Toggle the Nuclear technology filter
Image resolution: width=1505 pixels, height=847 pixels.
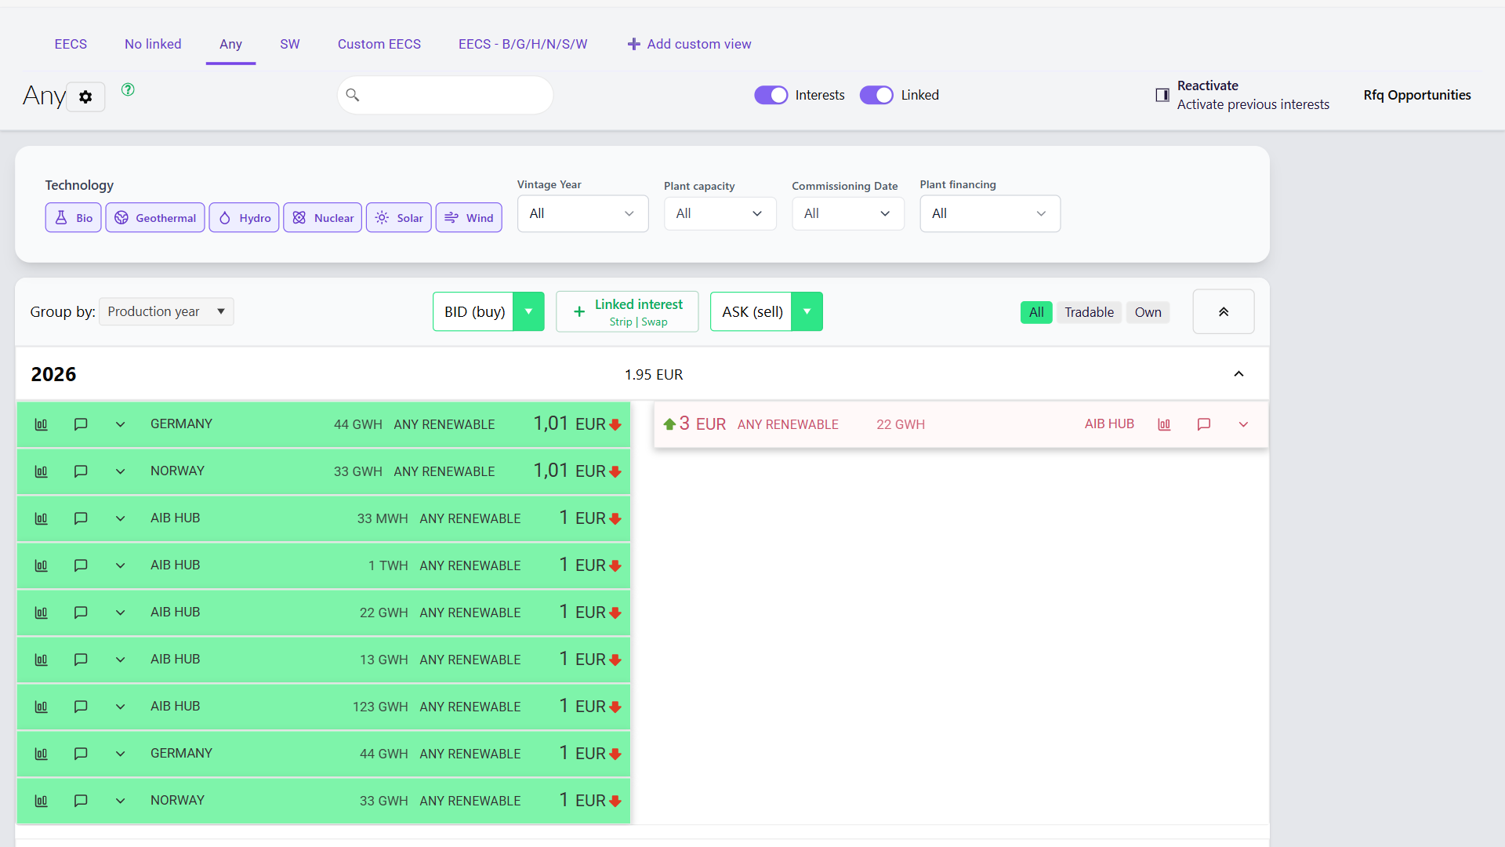point(323,218)
